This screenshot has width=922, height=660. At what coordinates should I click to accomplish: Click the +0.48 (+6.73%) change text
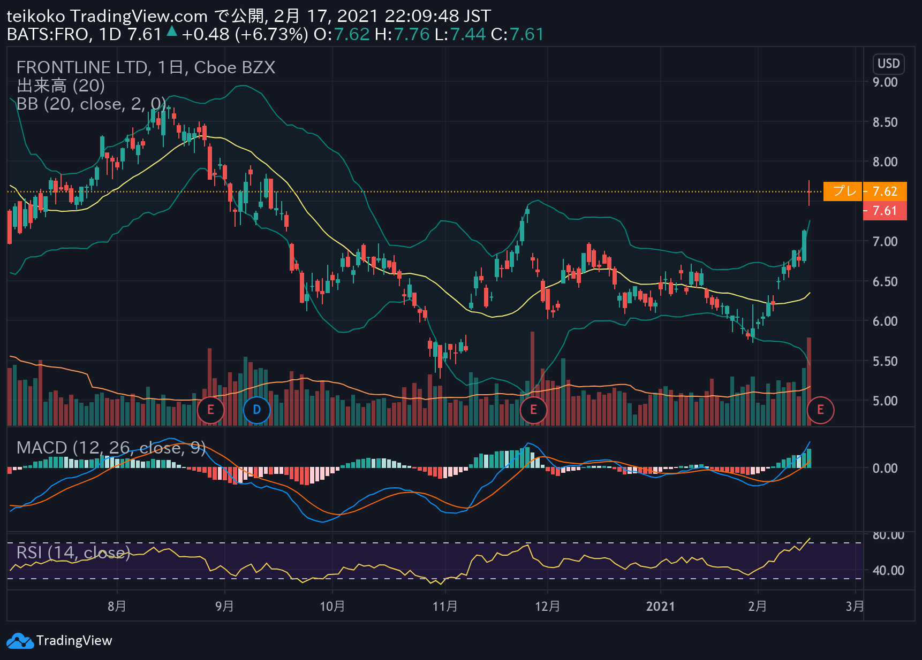(245, 34)
